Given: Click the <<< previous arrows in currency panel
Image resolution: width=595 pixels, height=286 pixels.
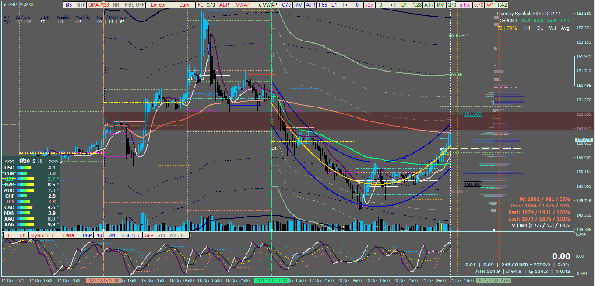Looking at the screenshot, I should 10,161.
